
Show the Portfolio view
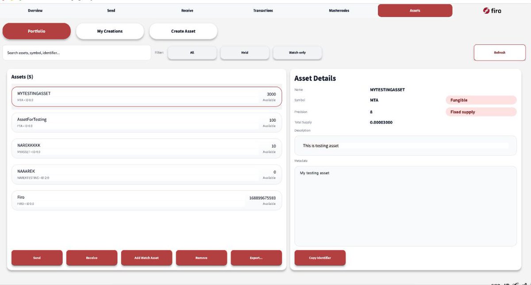37,31
